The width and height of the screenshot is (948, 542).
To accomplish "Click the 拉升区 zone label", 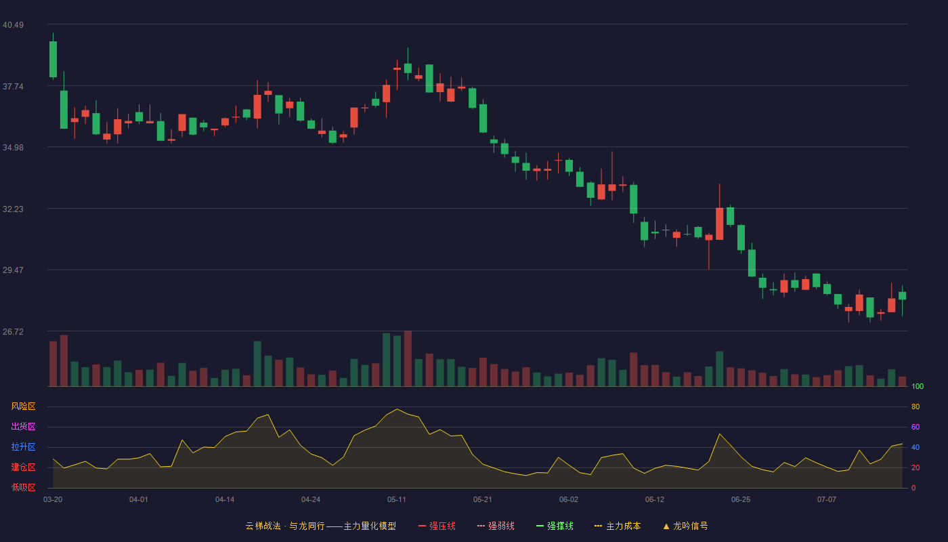I will 23,447.
